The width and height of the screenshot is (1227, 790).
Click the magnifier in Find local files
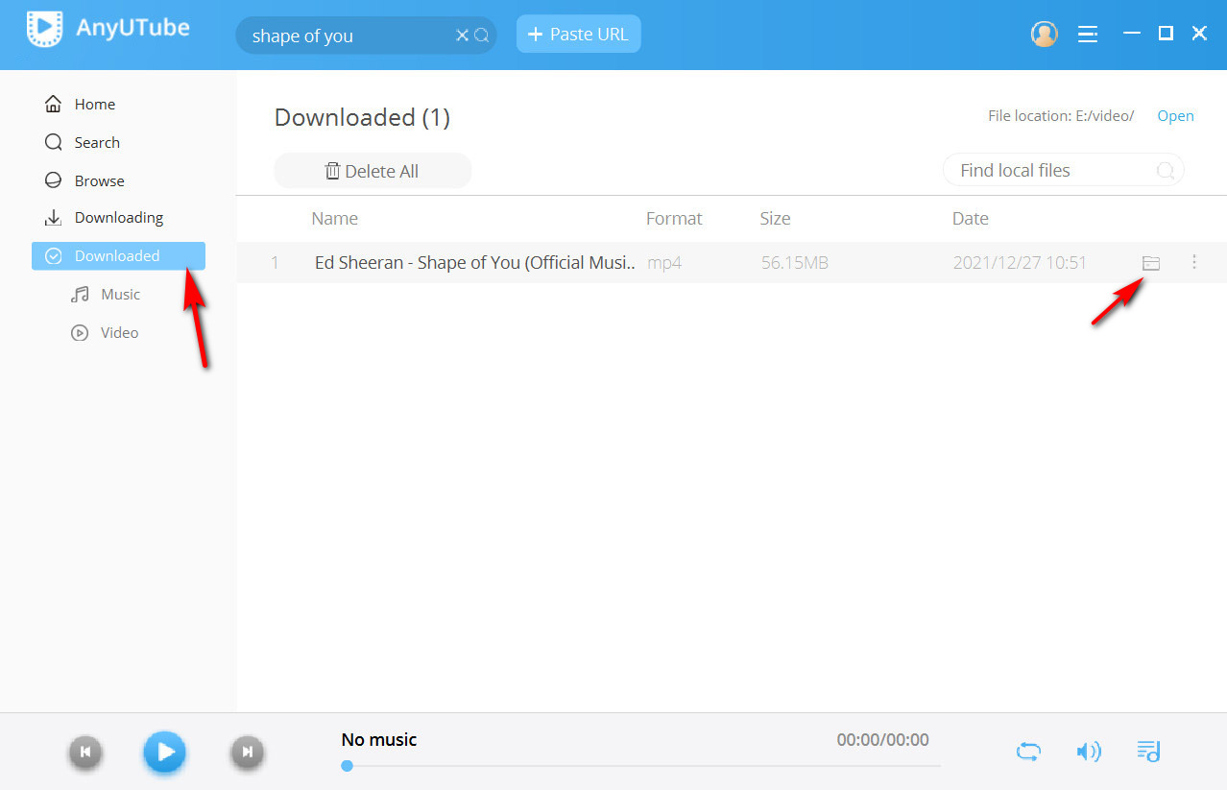1166,171
